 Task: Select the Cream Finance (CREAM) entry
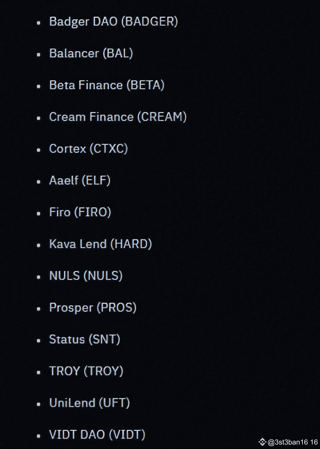coord(118,117)
